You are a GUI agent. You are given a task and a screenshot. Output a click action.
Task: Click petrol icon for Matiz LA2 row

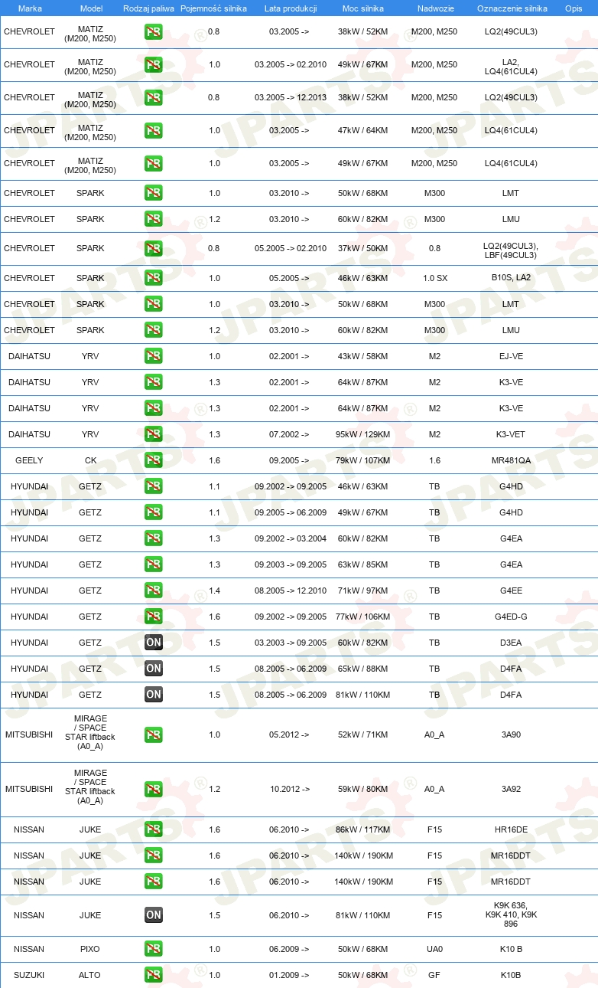[x=154, y=64]
